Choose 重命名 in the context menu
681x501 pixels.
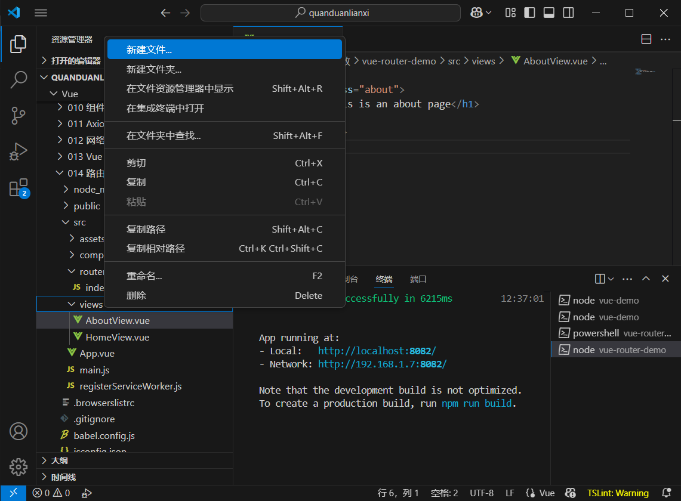click(144, 276)
